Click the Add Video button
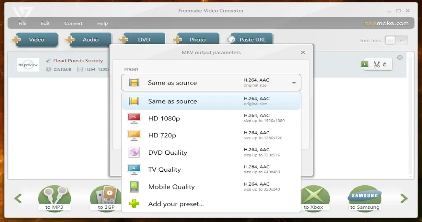The height and width of the screenshot is (222, 422). click(x=35, y=40)
